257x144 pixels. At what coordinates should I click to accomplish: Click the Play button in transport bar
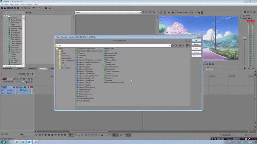pyautogui.click(x=46, y=135)
